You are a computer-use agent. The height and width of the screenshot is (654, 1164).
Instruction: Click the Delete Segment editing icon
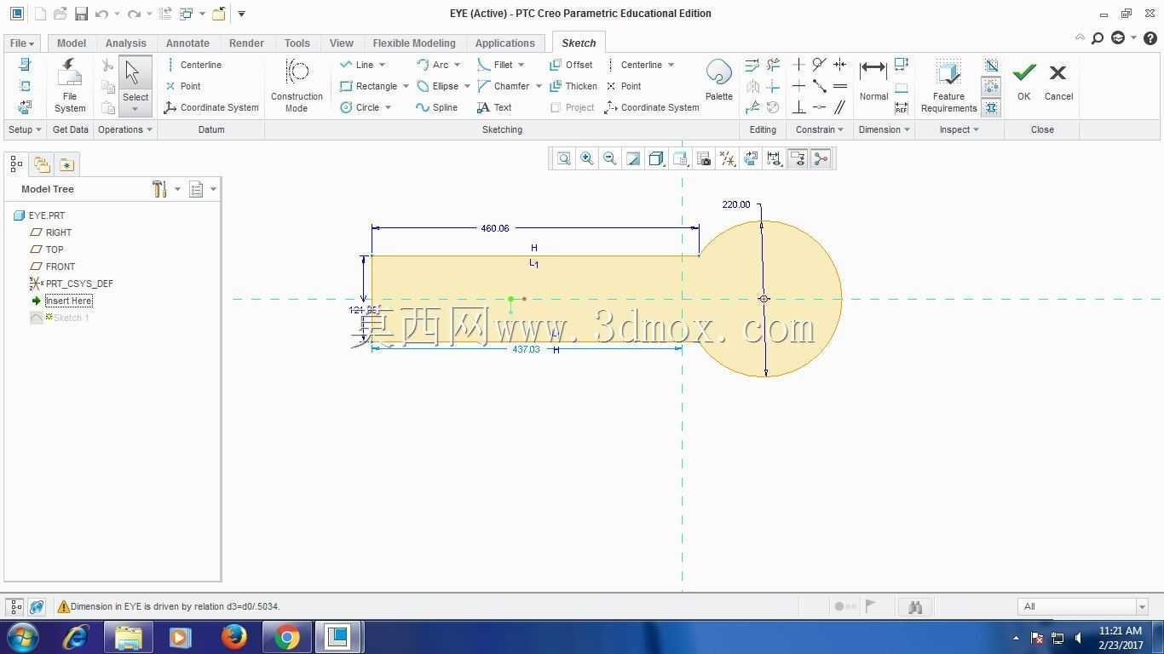click(773, 65)
